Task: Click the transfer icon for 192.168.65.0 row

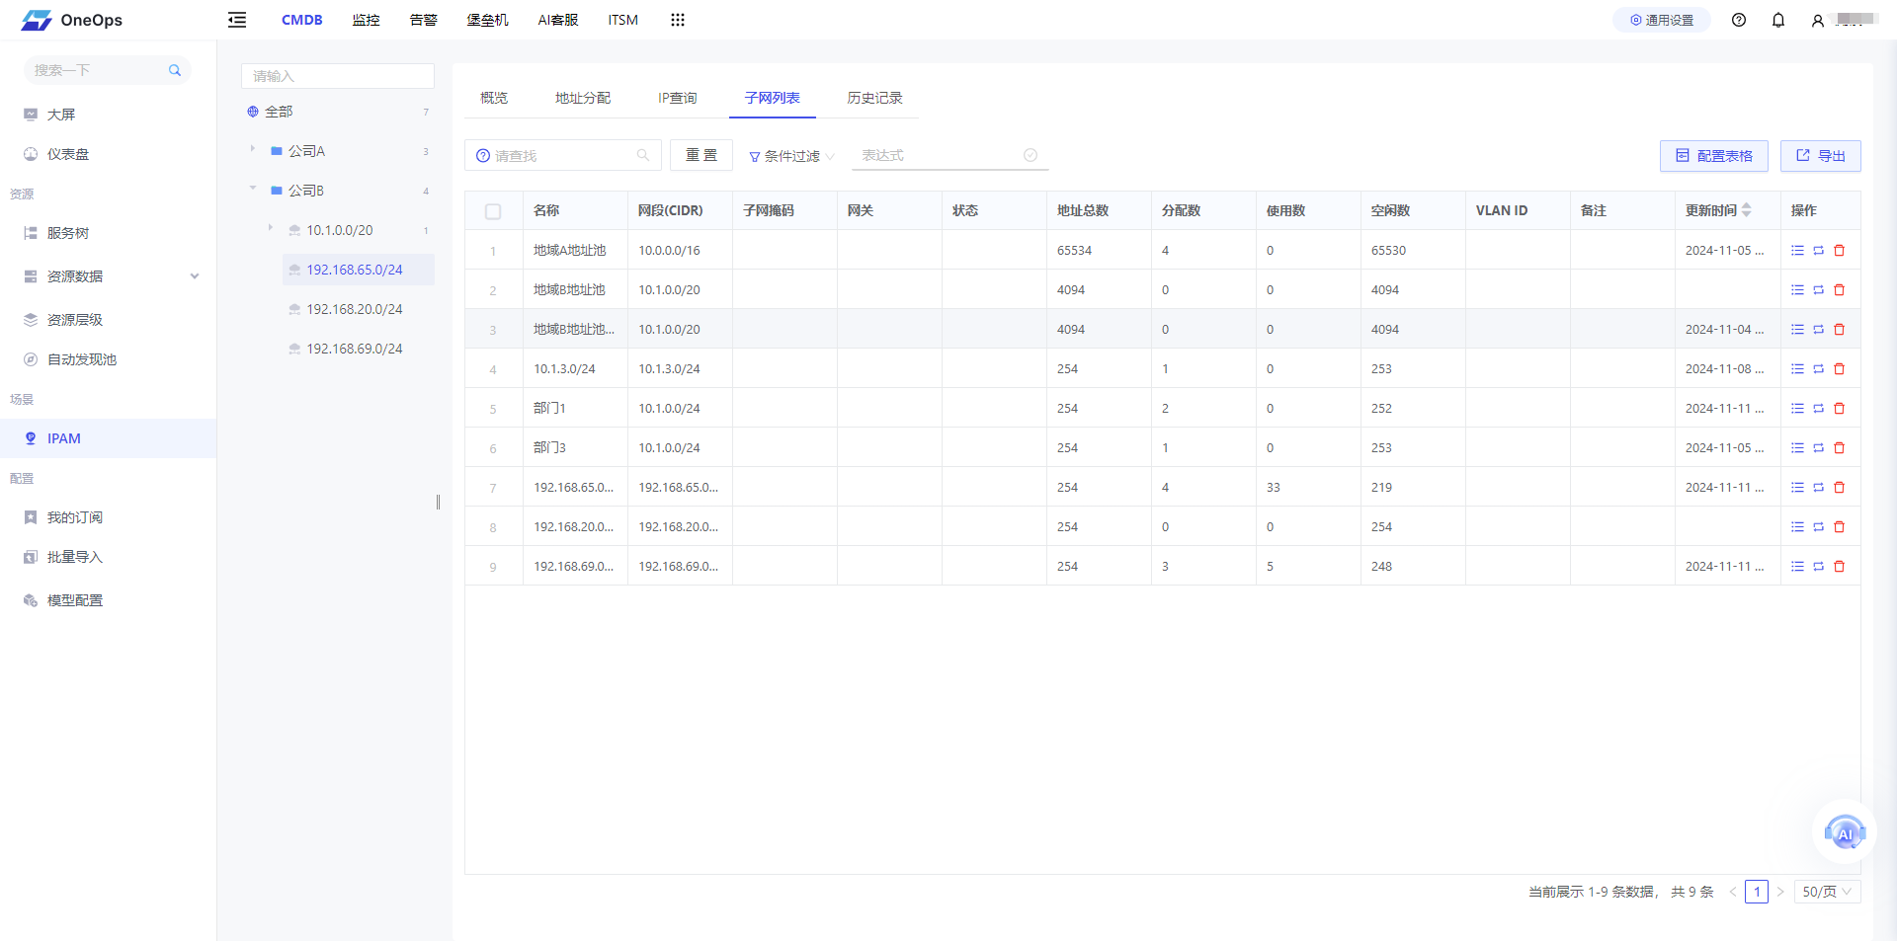Action: point(1818,488)
